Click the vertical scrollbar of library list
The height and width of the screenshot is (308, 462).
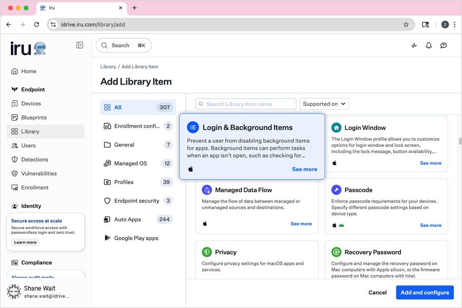tap(459, 142)
